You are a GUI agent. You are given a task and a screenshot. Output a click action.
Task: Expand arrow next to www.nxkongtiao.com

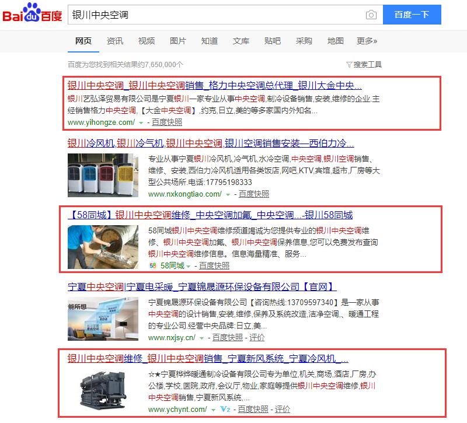(x=228, y=194)
